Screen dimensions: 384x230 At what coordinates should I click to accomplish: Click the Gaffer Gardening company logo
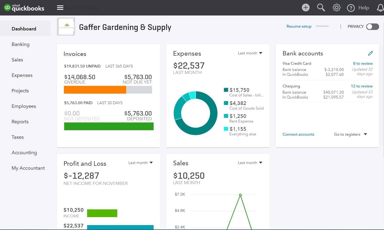(x=66, y=27)
